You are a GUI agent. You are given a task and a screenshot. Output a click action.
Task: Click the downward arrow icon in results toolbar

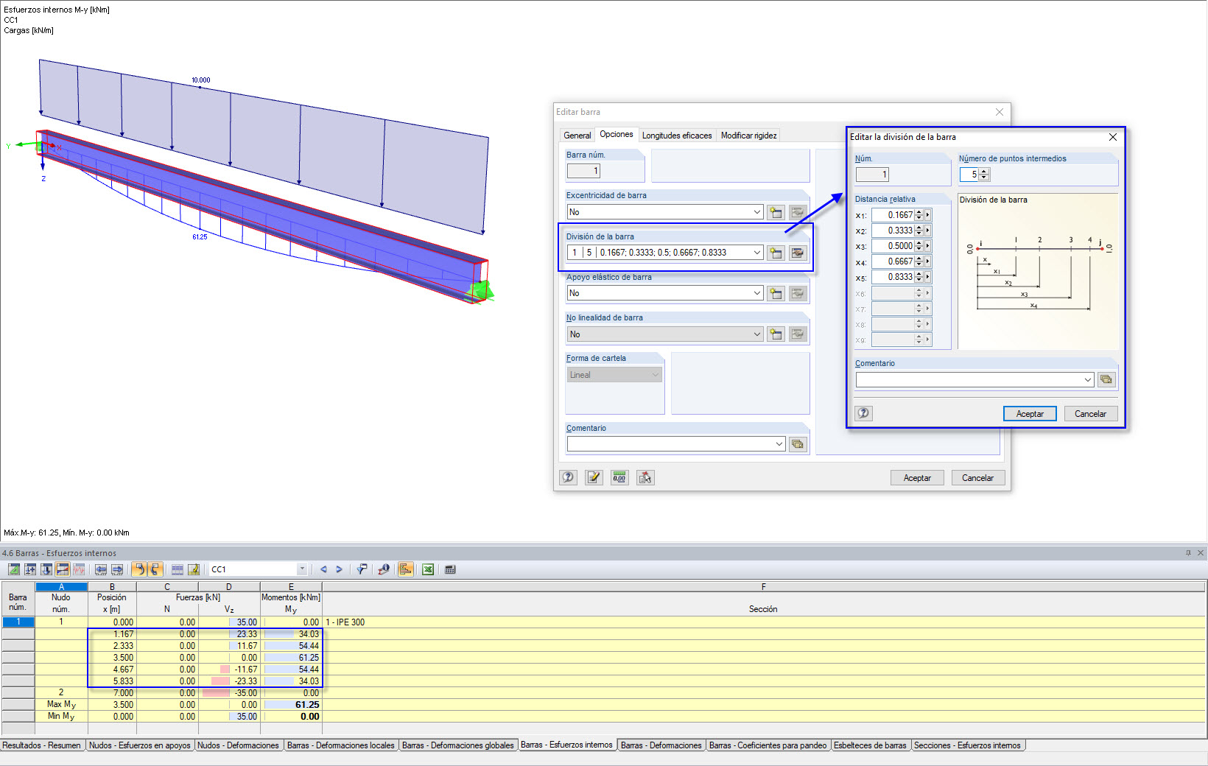(x=46, y=569)
